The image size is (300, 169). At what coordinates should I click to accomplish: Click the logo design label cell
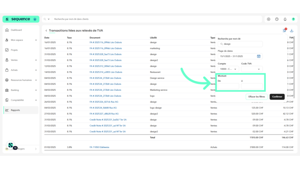pos(156,108)
